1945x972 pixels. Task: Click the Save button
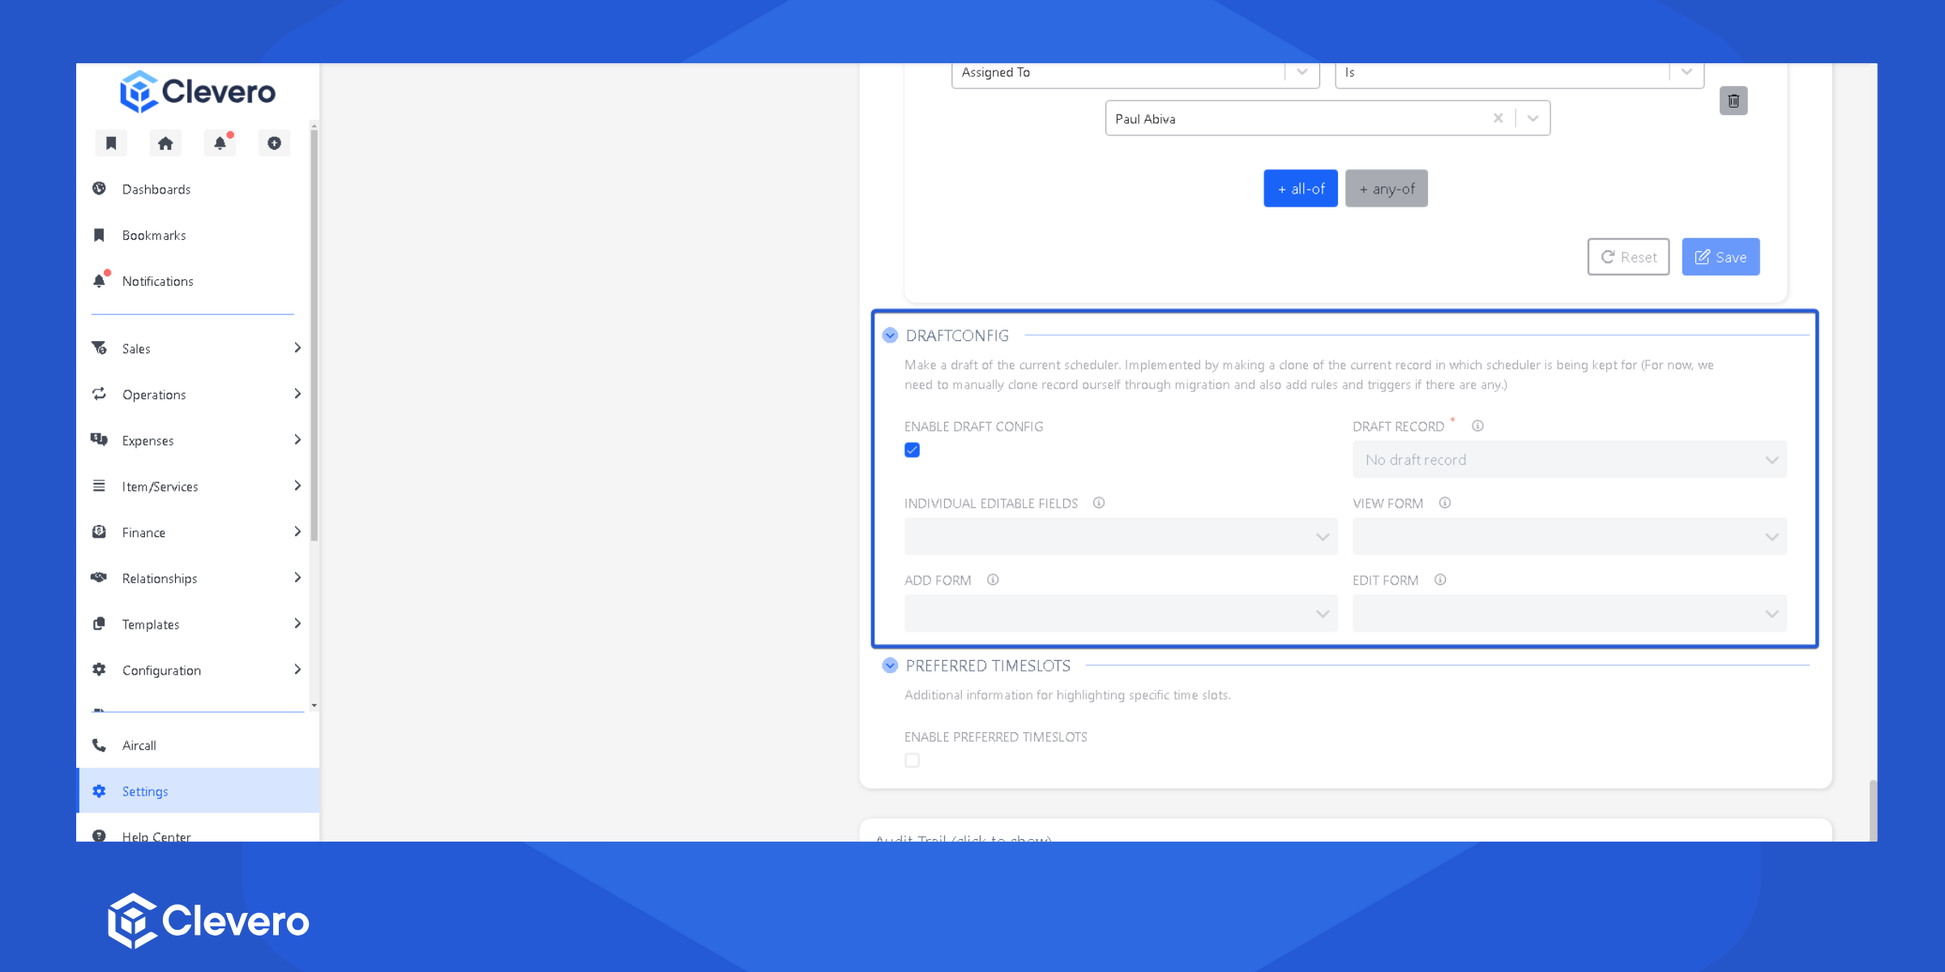[1721, 257]
